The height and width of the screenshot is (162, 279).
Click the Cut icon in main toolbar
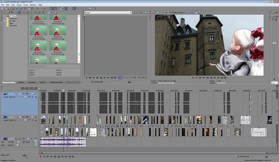click(25, 8)
